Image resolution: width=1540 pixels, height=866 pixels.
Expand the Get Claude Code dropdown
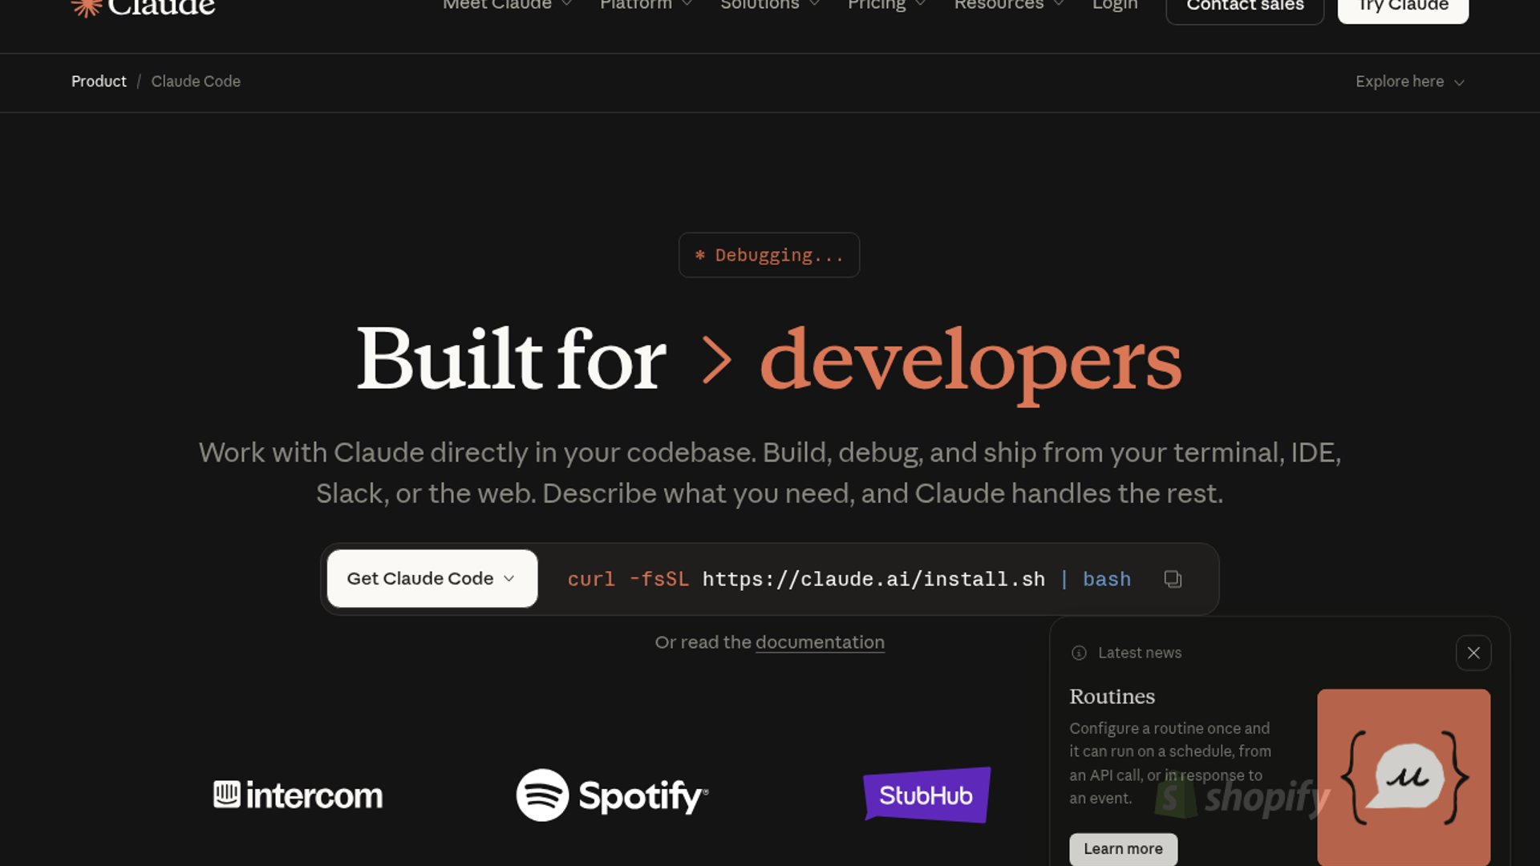point(432,579)
